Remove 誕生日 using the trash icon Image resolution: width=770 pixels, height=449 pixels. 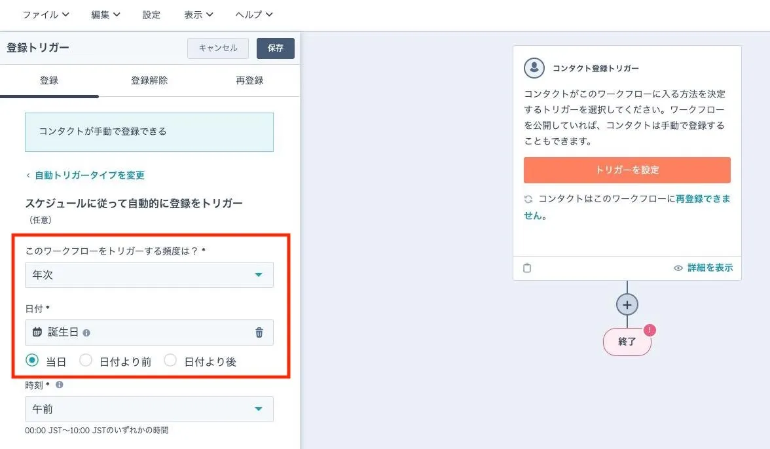[259, 332]
